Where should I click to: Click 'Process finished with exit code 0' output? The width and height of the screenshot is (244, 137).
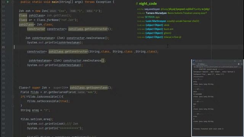click(x=208, y=129)
